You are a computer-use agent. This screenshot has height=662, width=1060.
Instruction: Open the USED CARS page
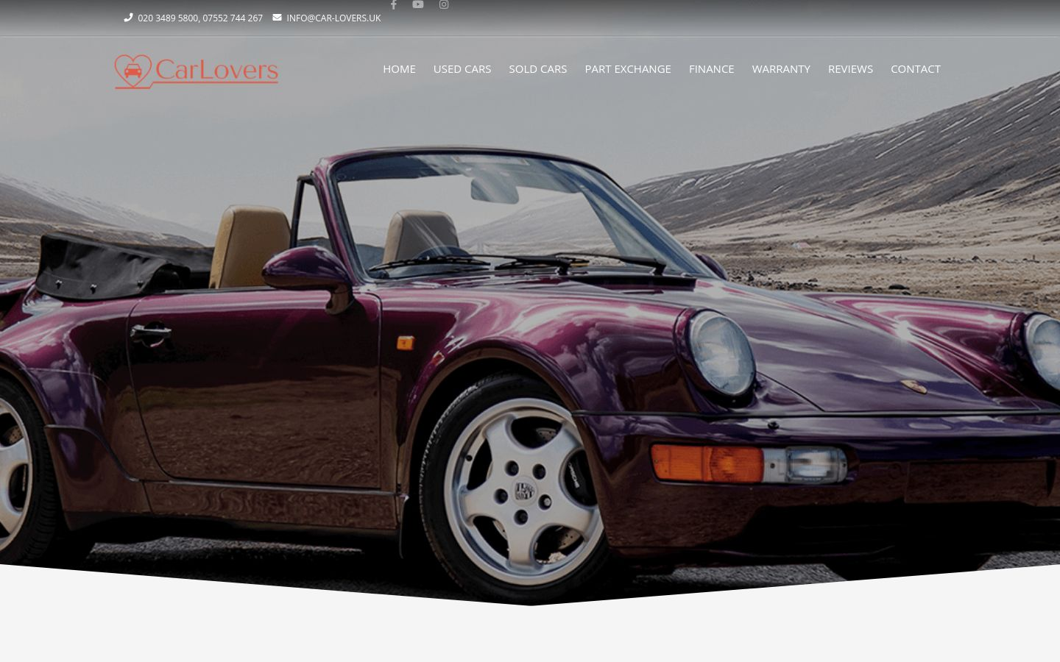[462, 68]
